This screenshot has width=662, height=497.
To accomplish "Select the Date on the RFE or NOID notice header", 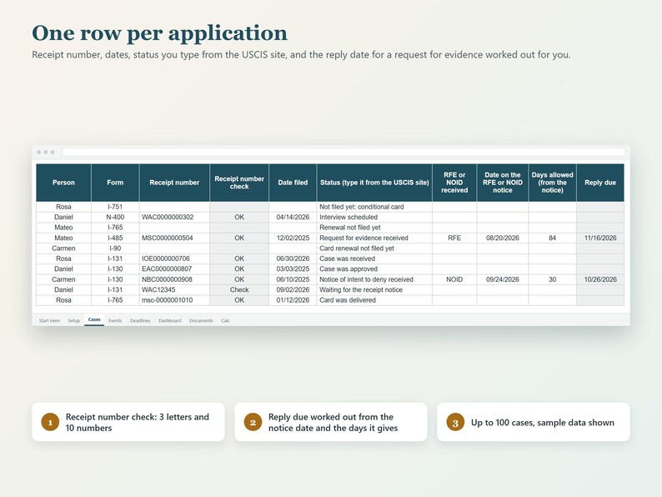I will click(503, 183).
